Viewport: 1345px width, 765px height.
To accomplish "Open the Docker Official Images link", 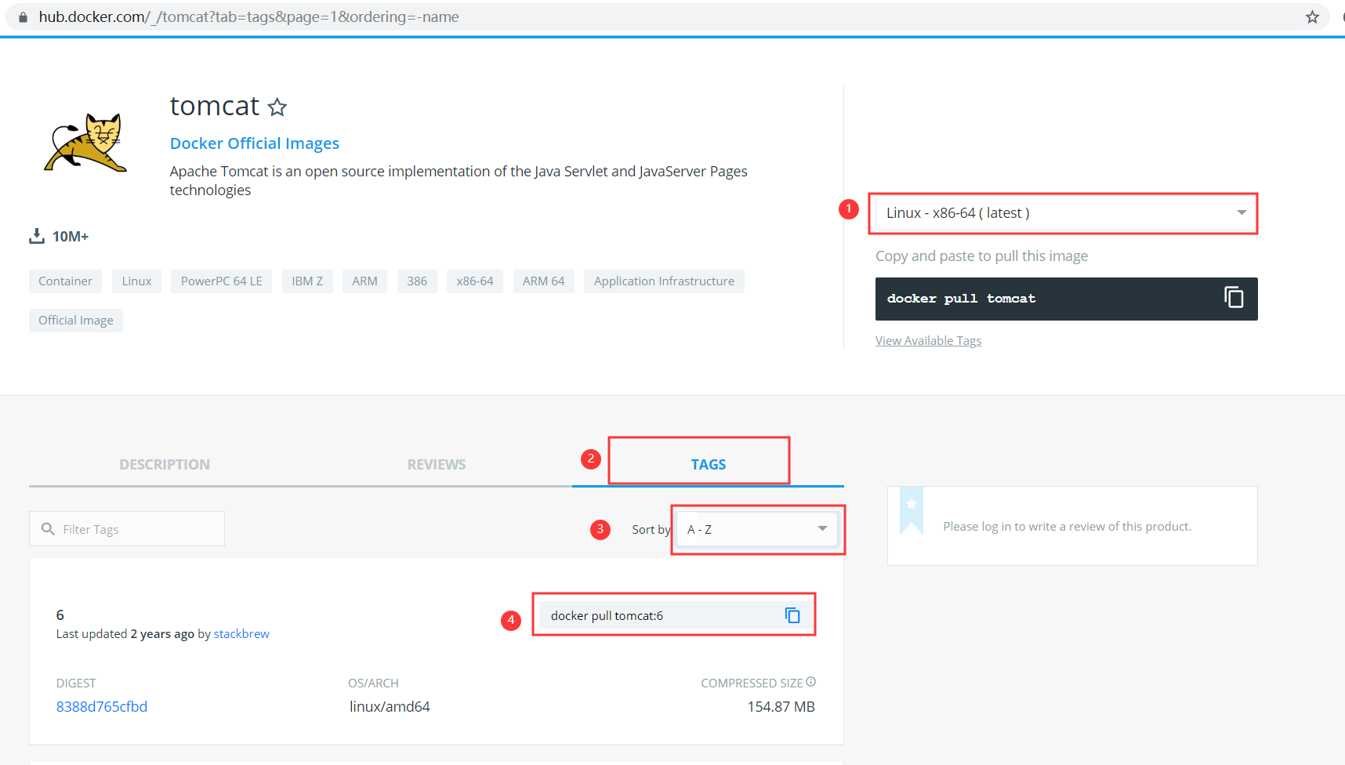I will point(254,143).
